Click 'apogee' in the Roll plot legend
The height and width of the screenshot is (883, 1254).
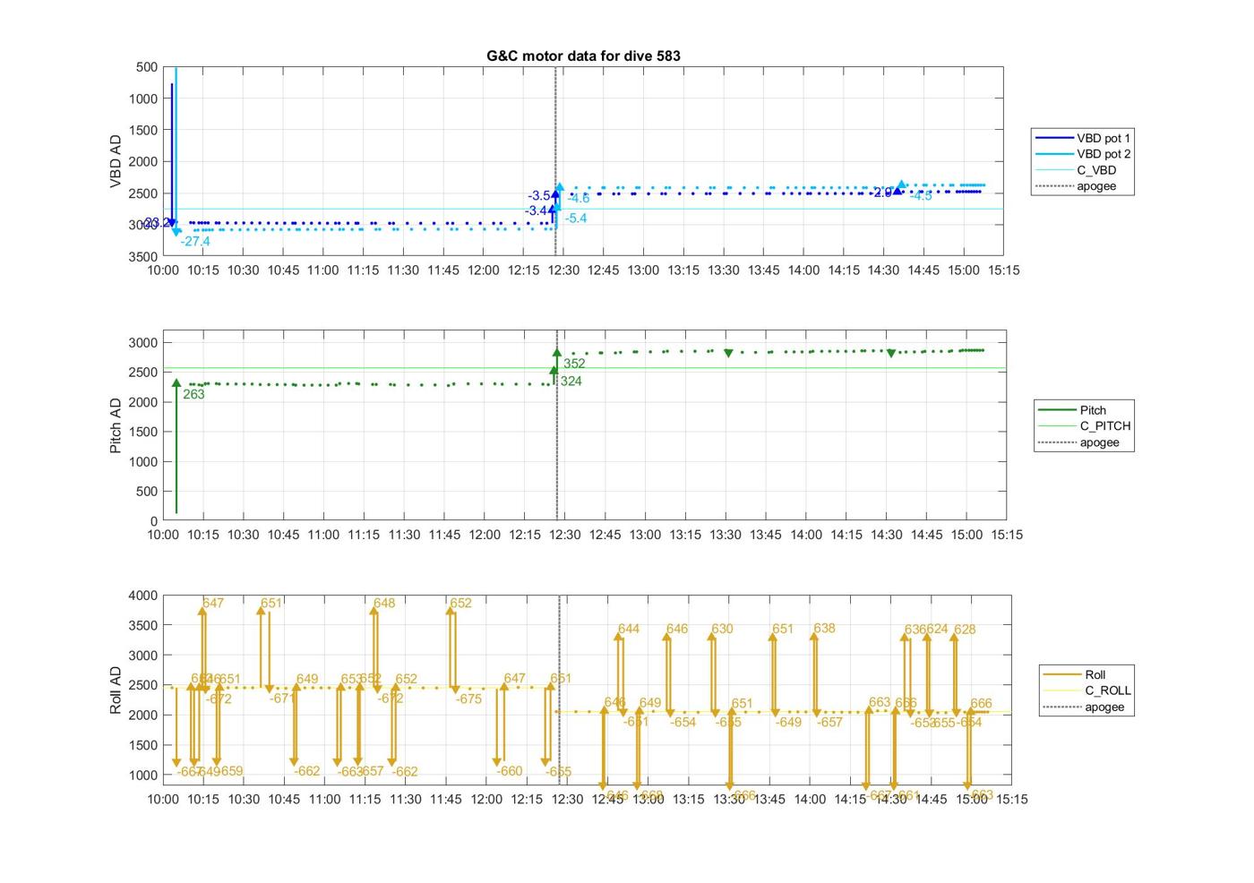click(x=1104, y=707)
